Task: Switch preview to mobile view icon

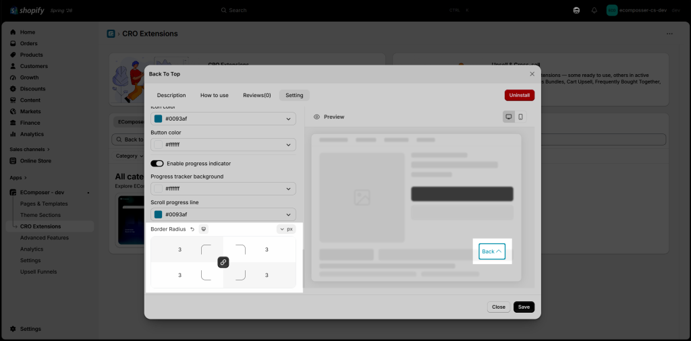Action: click(520, 117)
